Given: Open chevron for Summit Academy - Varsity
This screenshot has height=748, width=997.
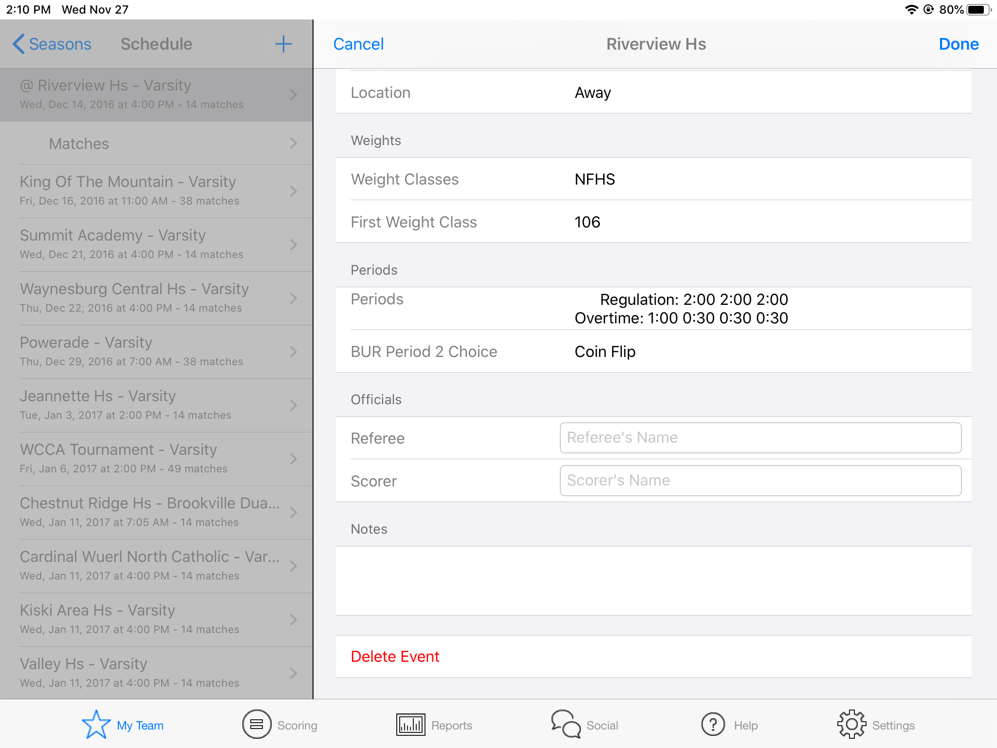Looking at the screenshot, I should point(293,244).
